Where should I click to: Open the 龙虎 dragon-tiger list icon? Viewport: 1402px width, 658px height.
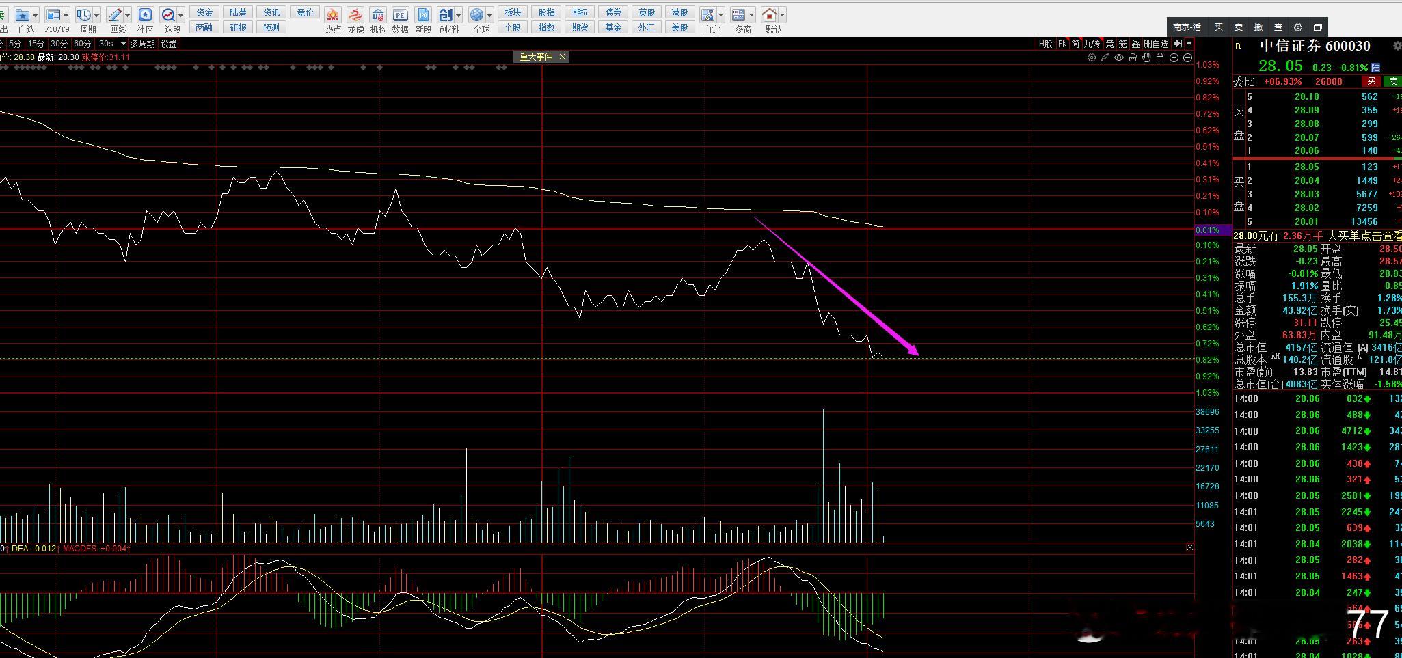pyautogui.click(x=355, y=15)
